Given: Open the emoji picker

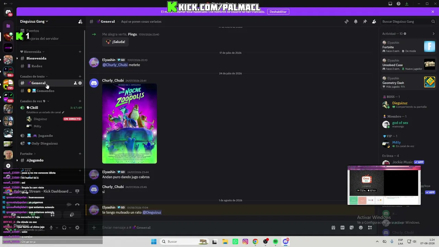Looking at the screenshot, I should [x=361, y=227].
